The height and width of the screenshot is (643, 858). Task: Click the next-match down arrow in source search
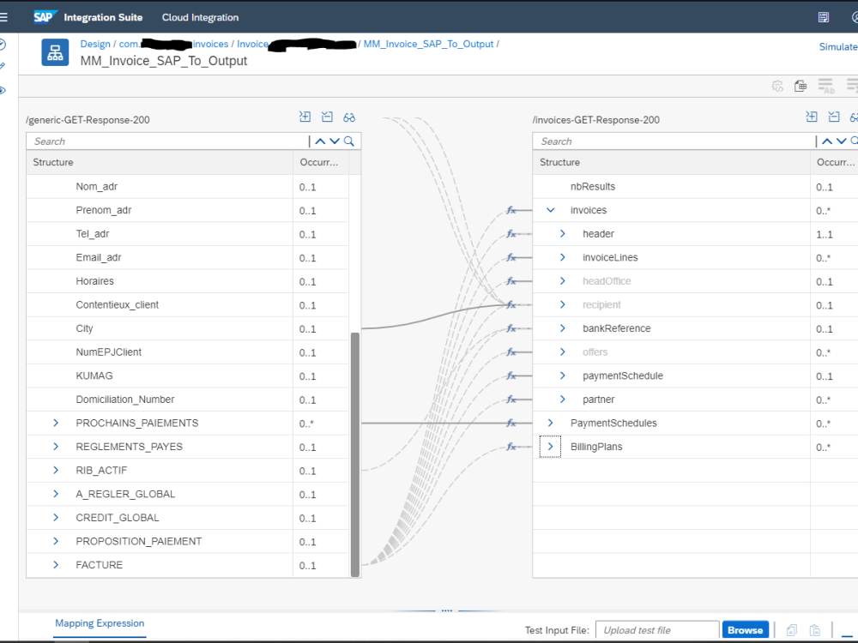(335, 141)
